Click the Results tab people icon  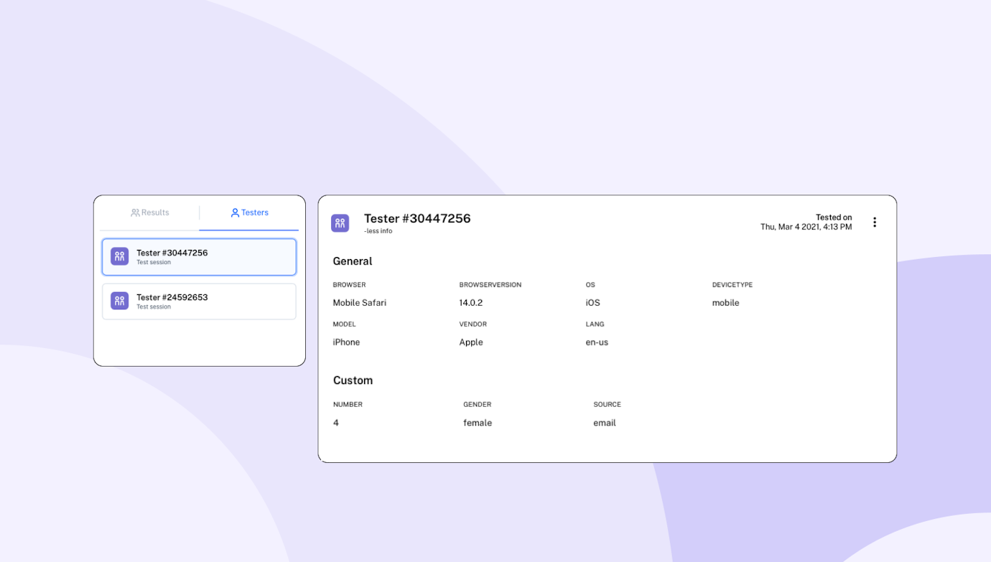click(135, 212)
